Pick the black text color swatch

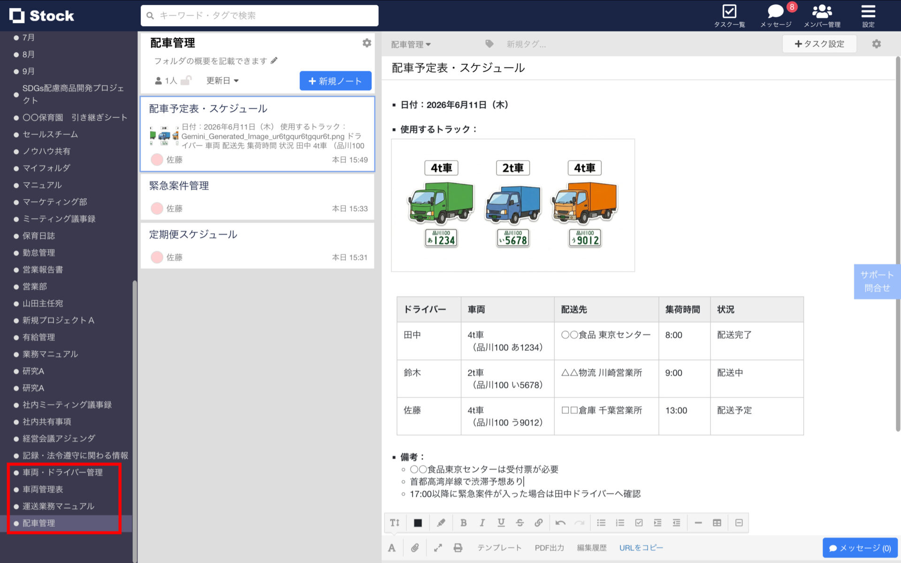[x=418, y=523]
